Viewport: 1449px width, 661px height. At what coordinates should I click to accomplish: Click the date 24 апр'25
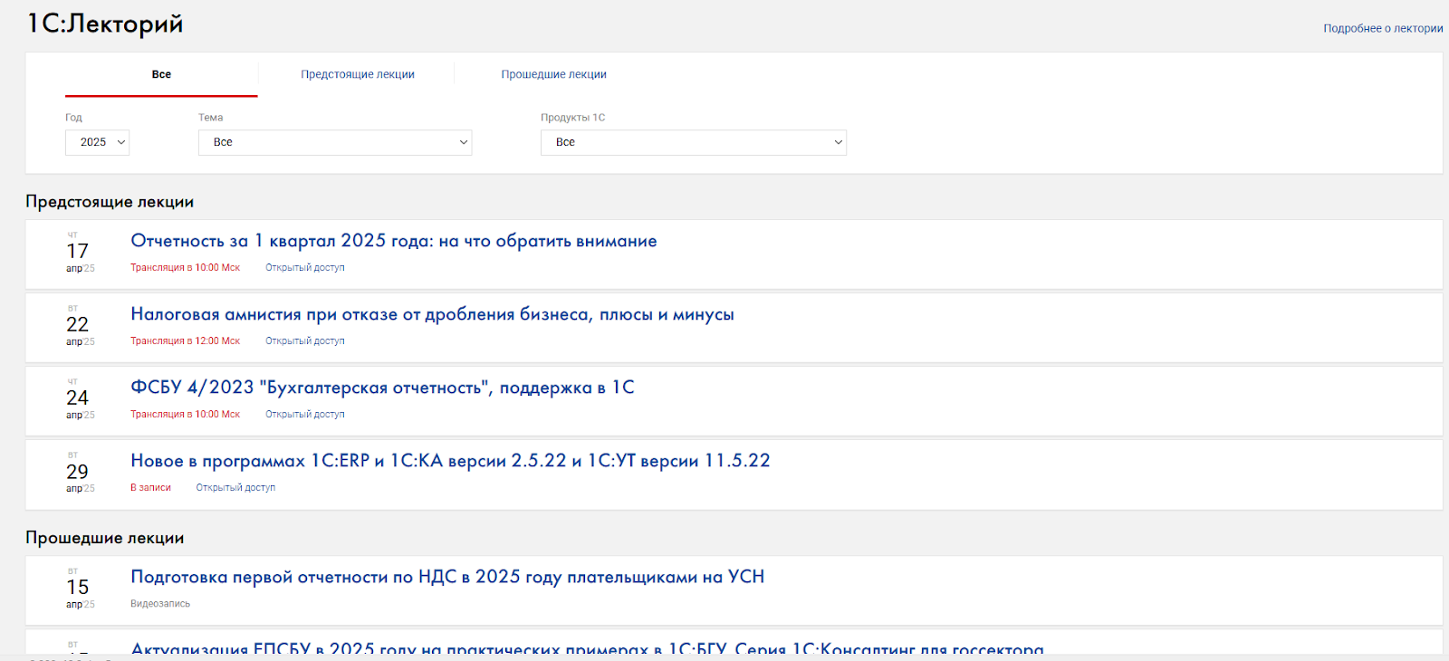click(79, 399)
